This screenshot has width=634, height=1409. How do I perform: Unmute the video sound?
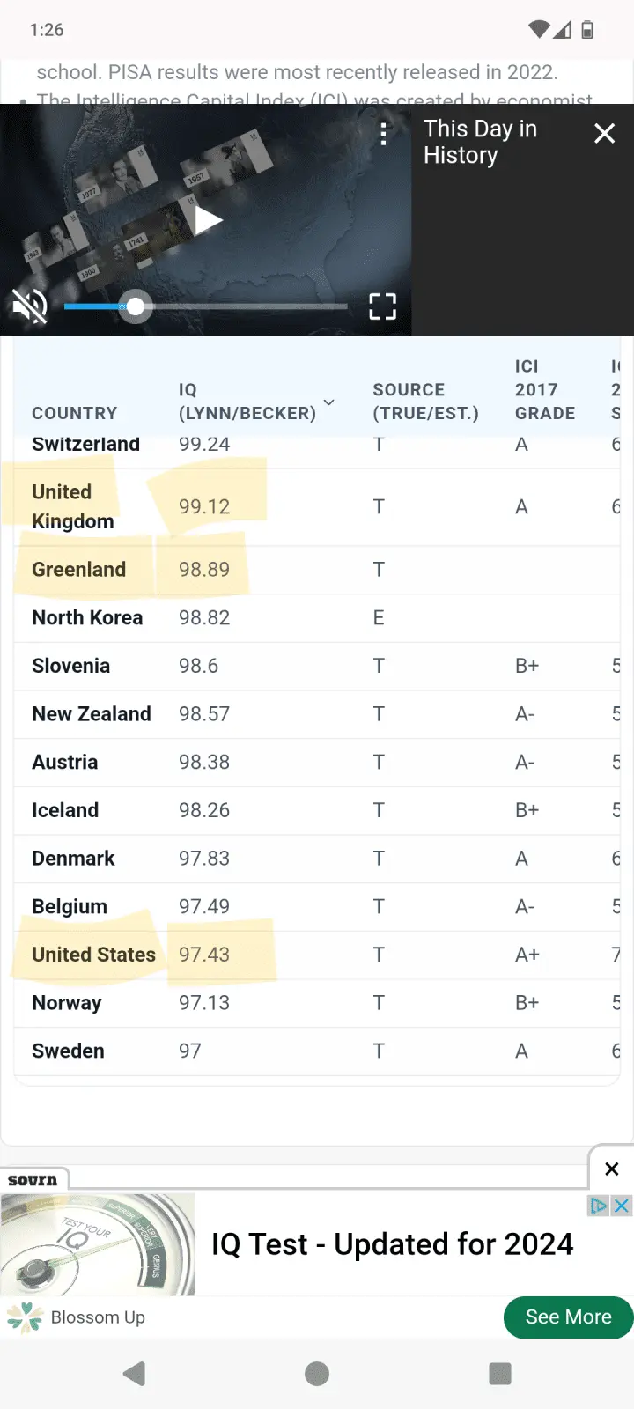click(x=29, y=306)
